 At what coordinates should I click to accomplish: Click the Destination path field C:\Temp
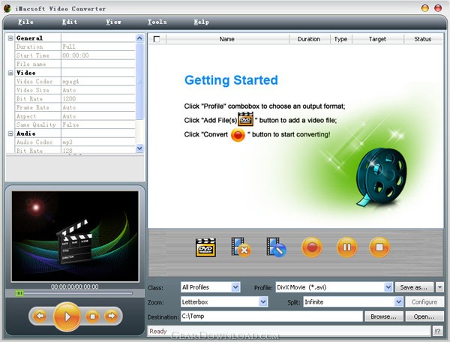pos(271,316)
